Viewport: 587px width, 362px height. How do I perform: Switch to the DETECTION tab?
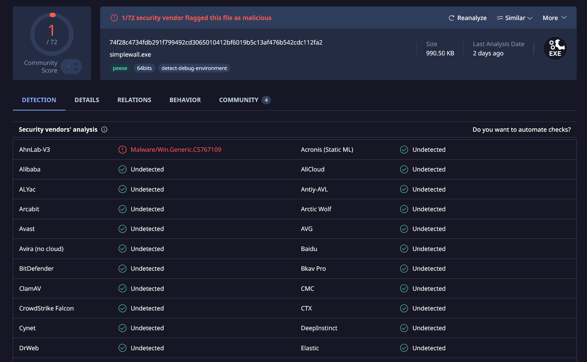(39, 100)
